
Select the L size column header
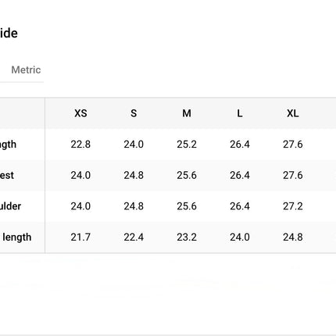point(240,113)
